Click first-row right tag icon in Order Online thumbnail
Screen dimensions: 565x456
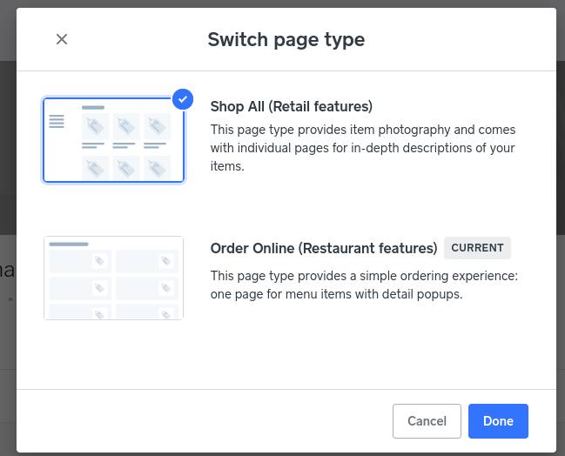166,261
